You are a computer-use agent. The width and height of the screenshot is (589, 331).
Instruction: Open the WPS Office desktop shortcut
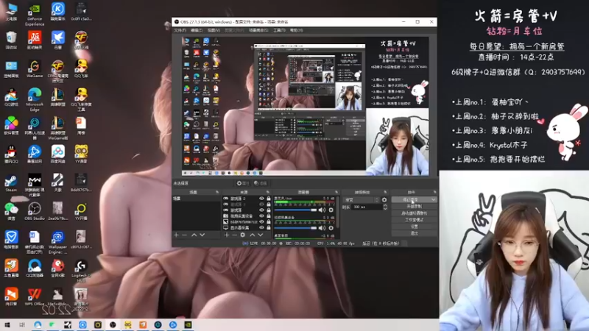click(35, 297)
